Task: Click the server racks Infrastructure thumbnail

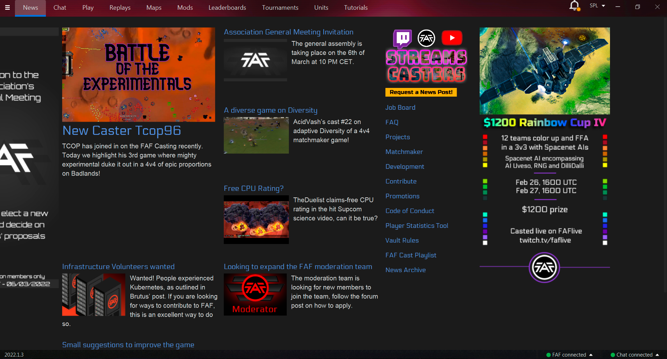Action: [94, 295]
